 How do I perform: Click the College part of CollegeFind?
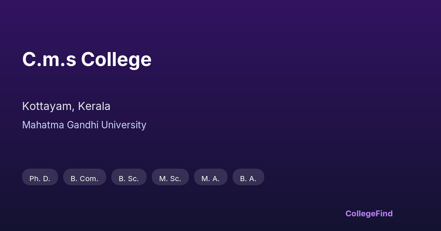[361, 213]
